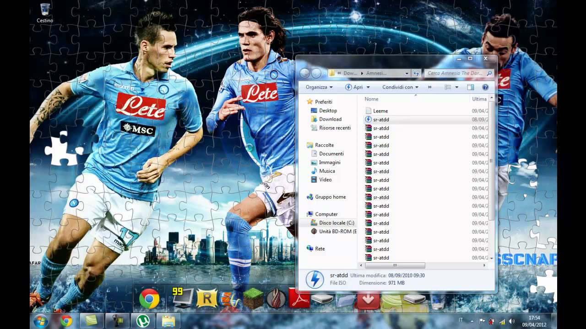Open Download in navigation pane
This screenshot has height=329, width=586.
330,119
